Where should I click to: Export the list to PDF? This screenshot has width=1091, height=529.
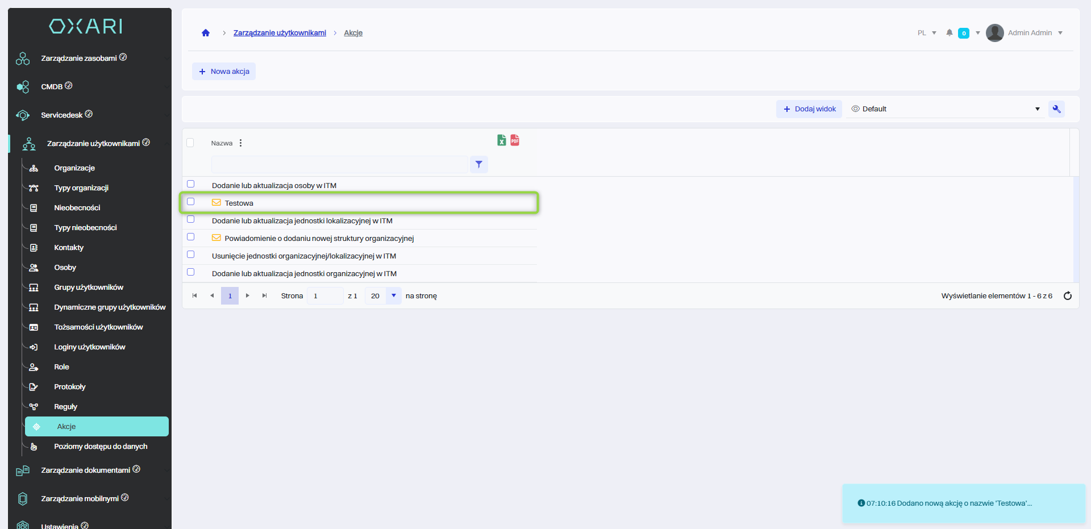coord(515,140)
